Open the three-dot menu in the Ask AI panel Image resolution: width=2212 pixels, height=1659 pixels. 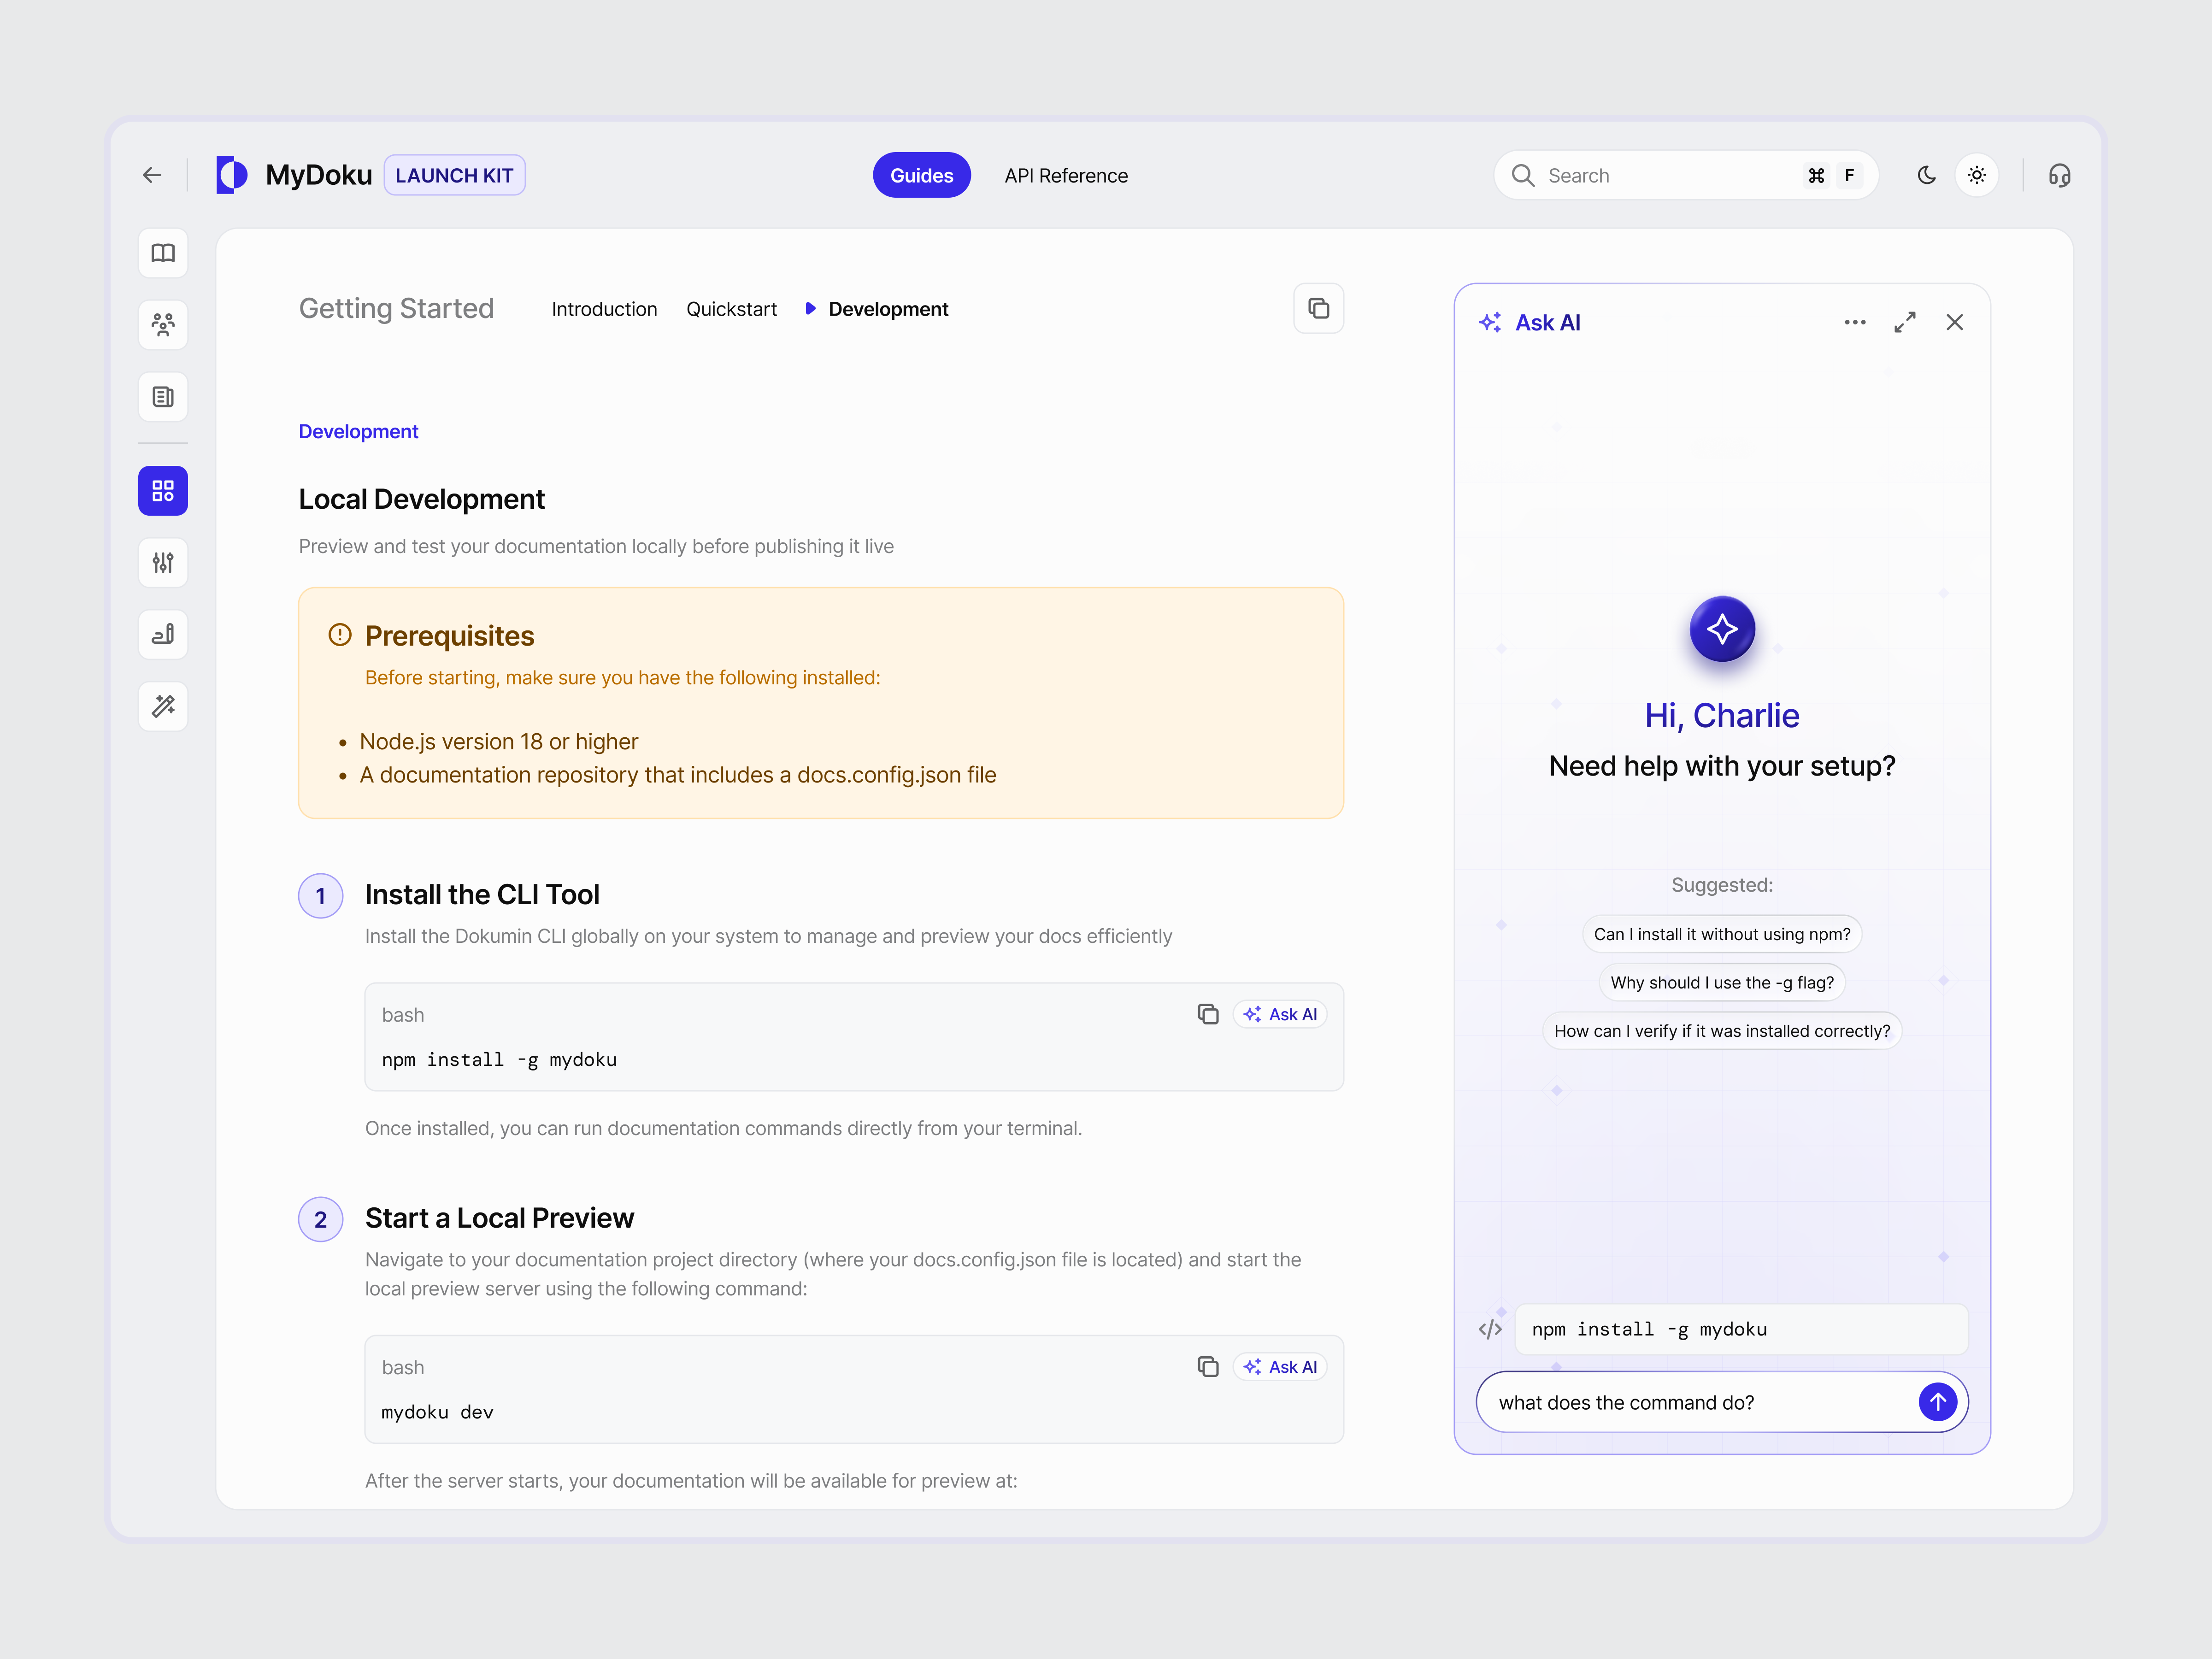(x=1854, y=322)
